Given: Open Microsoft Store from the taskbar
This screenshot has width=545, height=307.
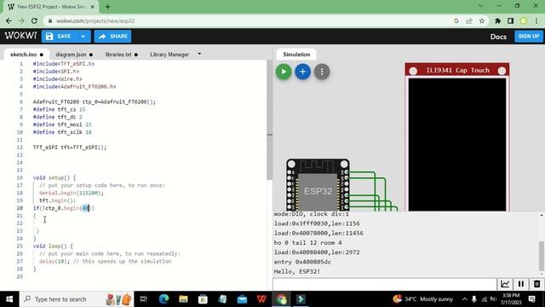Looking at the screenshot, I should (x=203, y=299).
